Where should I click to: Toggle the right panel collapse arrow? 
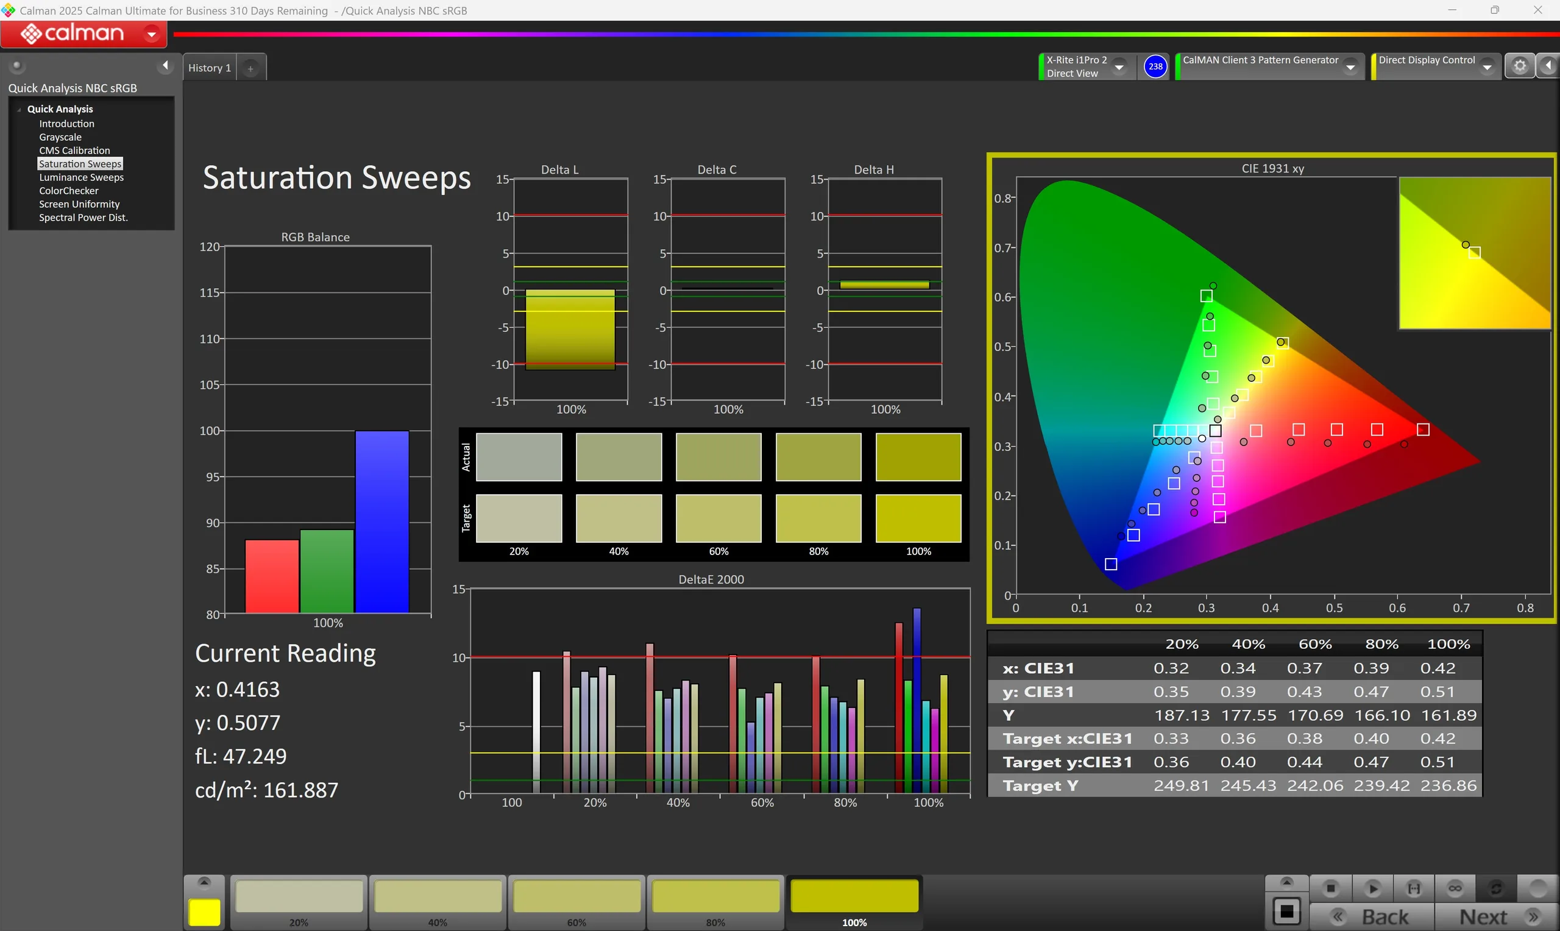point(1548,66)
